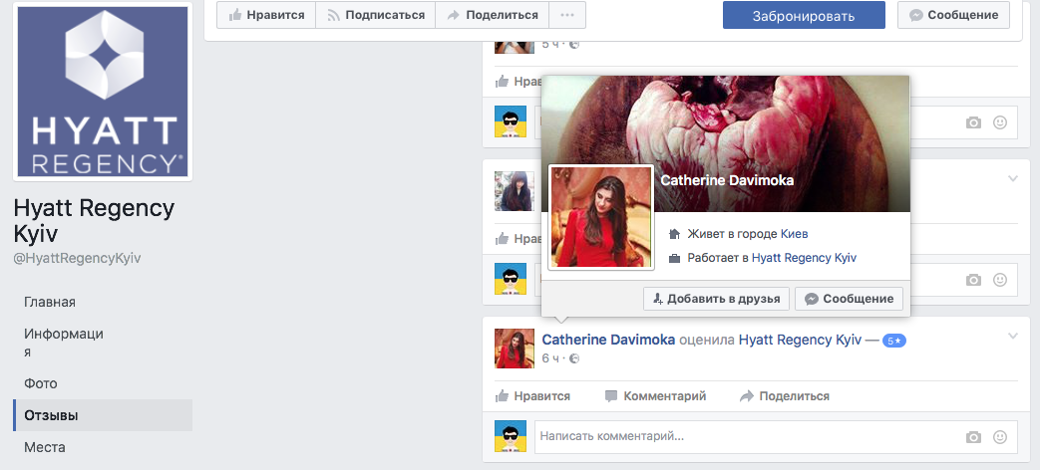
Task: Click Комментарий under Catherine Davimoka's review
Action: (x=655, y=396)
